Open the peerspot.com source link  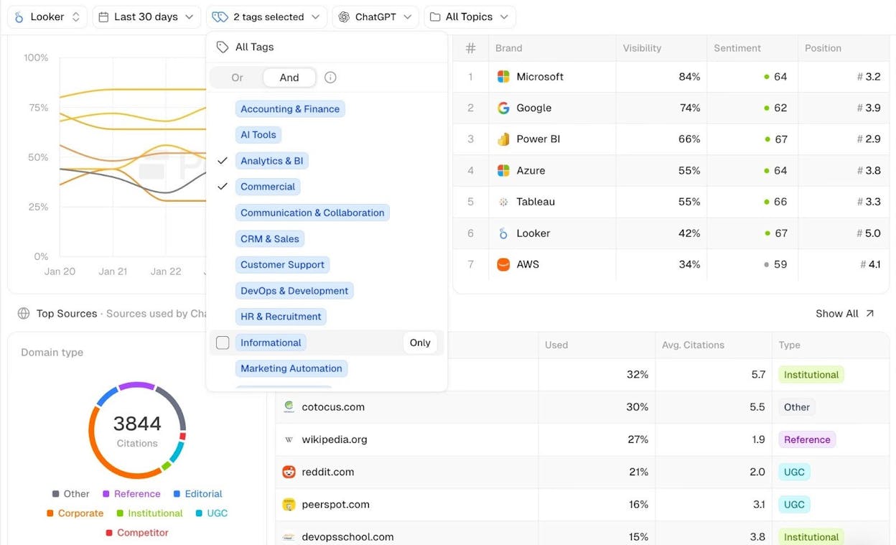[336, 504]
